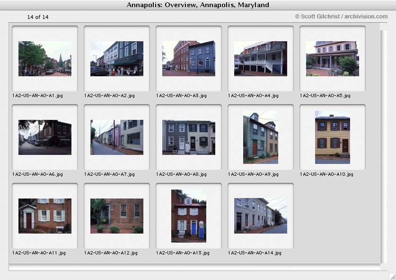Open thumbnail 1A2-US-AN-AO-A11 brick house white shutters
The width and height of the screenshot is (396, 280).
pyautogui.click(x=45, y=216)
